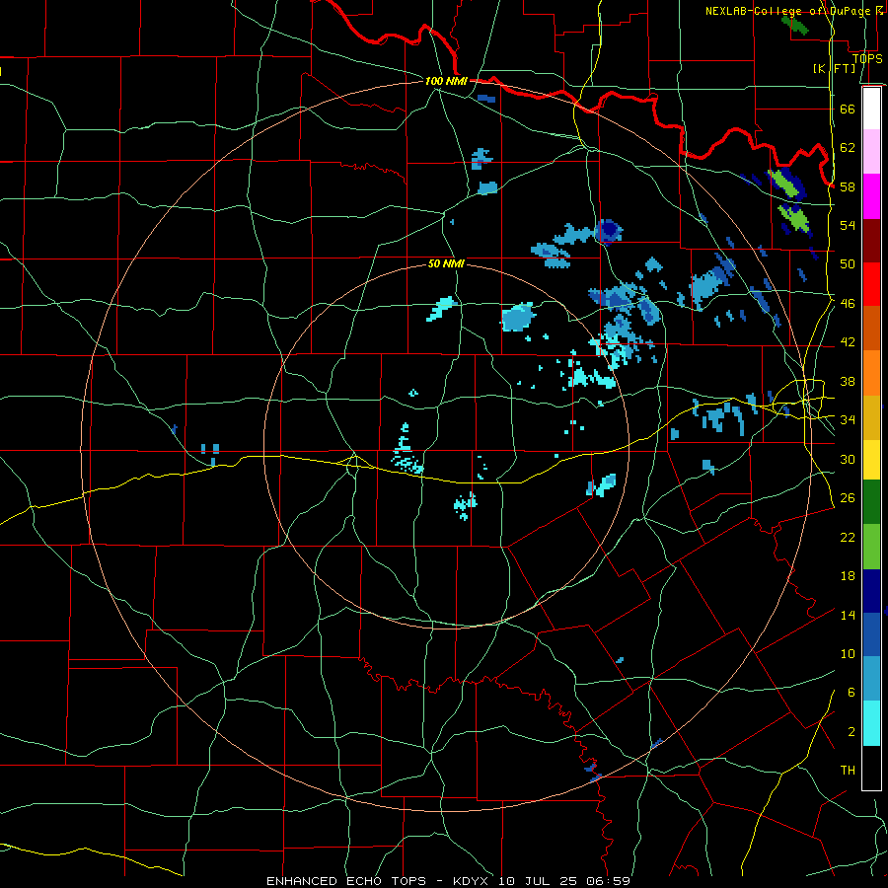The image size is (888, 888).
Task: Click the legend value '58'
Action: (x=848, y=186)
